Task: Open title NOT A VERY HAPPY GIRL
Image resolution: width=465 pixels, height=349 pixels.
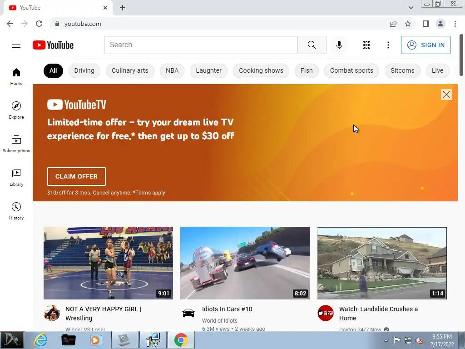Action: click(x=103, y=314)
